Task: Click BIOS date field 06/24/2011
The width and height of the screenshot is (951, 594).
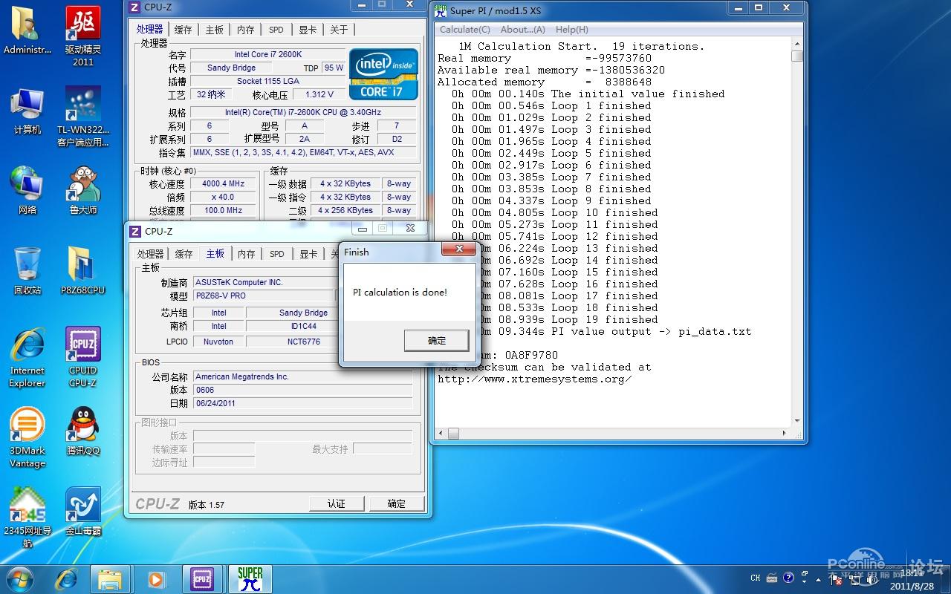Action: (302, 403)
